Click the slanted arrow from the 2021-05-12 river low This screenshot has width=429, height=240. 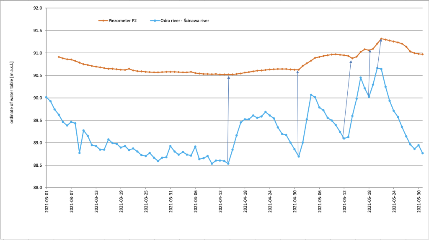347,99
